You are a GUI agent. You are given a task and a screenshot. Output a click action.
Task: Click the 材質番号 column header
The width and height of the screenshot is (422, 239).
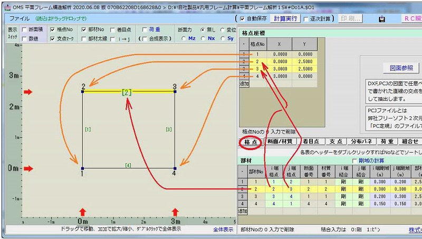[326, 171]
